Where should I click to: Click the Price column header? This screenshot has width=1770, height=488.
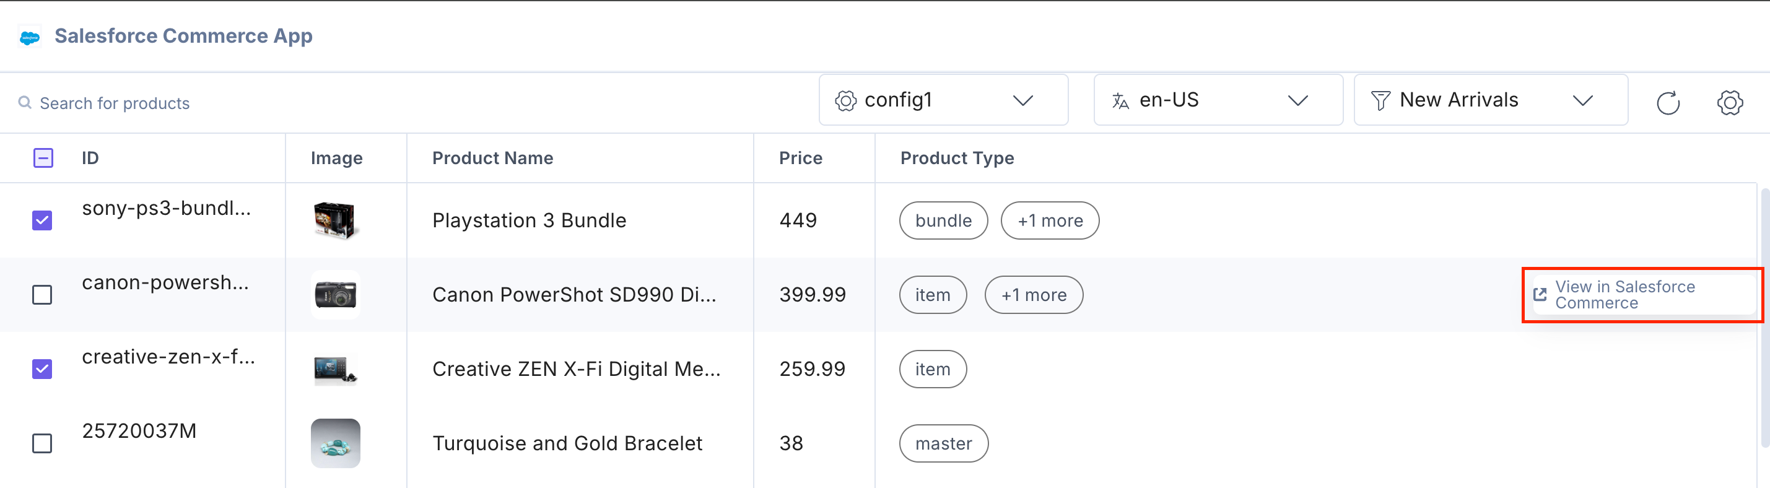coord(801,158)
